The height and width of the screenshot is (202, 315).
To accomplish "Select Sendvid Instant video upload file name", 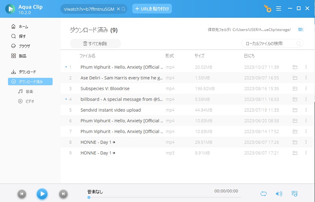I will pyautogui.click(x=111, y=110).
